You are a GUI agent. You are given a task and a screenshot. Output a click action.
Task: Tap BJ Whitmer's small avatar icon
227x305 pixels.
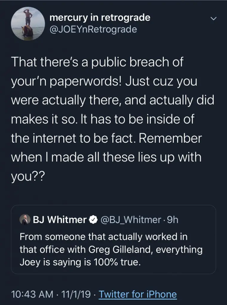click(x=25, y=220)
